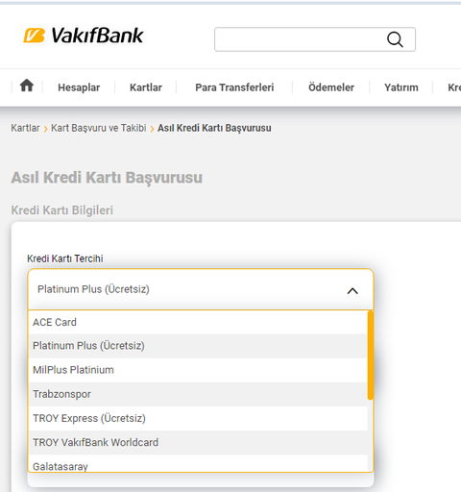Open the Ödemeler menu
This screenshot has width=461, height=492.
click(331, 87)
